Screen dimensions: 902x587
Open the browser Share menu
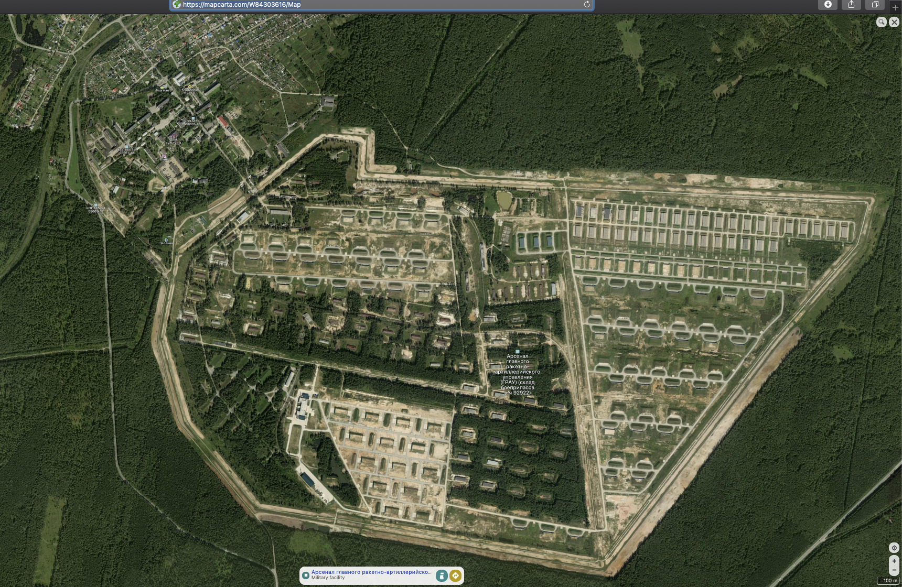coord(851,4)
